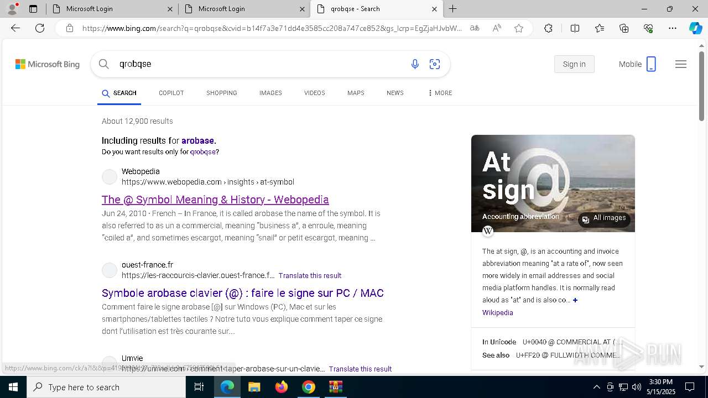Start voice search with microphone icon
Viewport: 708px width, 398px height.
[415, 64]
